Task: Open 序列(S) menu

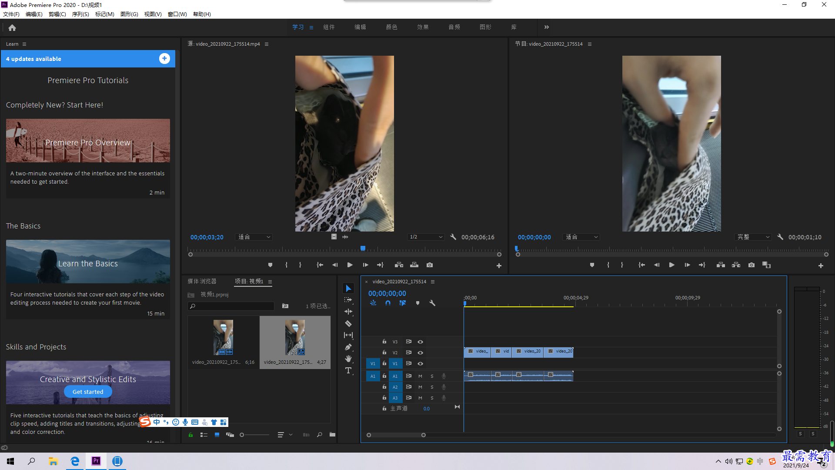Action: 80,14
